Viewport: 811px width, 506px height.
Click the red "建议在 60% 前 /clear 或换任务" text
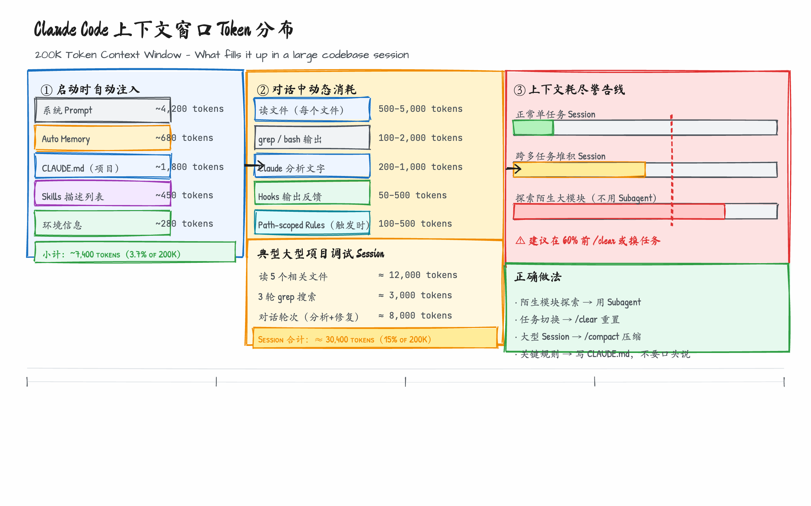coord(594,241)
